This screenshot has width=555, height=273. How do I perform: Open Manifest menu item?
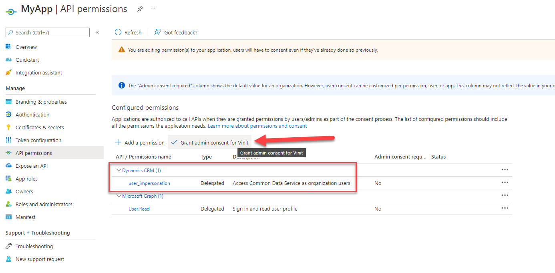point(26,217)
